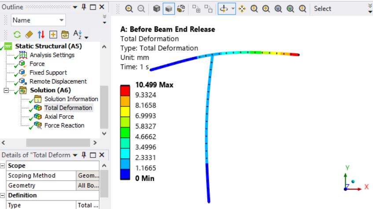Screen dimensions: 373x209
Task: Select Axial Force in the tree
Action: tap(59, 117)
